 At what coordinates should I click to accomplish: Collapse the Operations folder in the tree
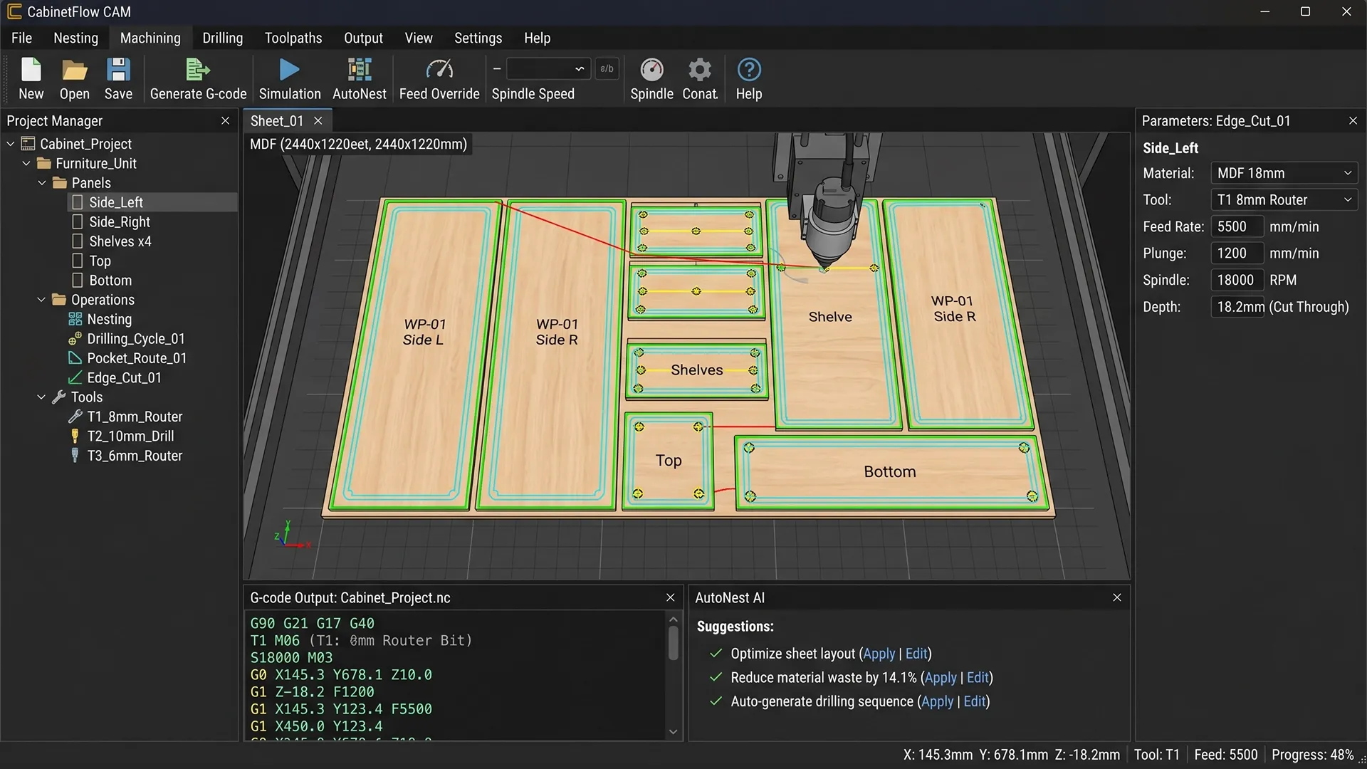pos(41,300)
